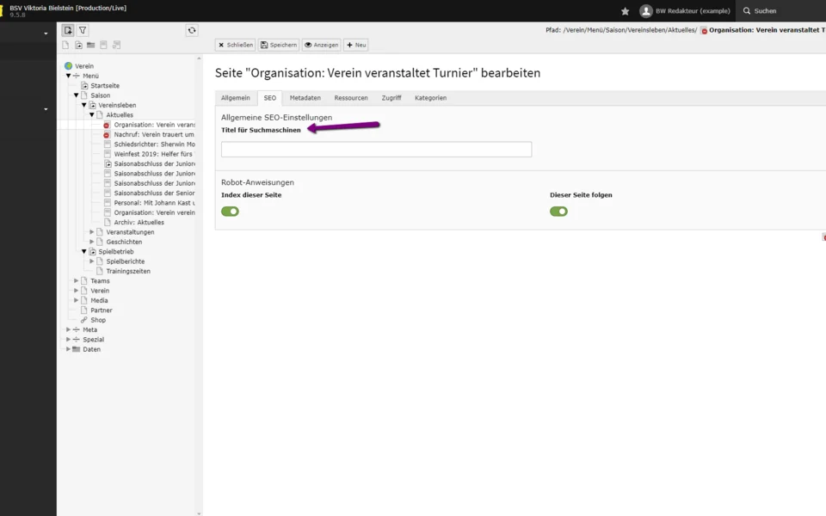Disable Dieser Seite folgen switch
The image size is (826, 516).
(558, 211)
